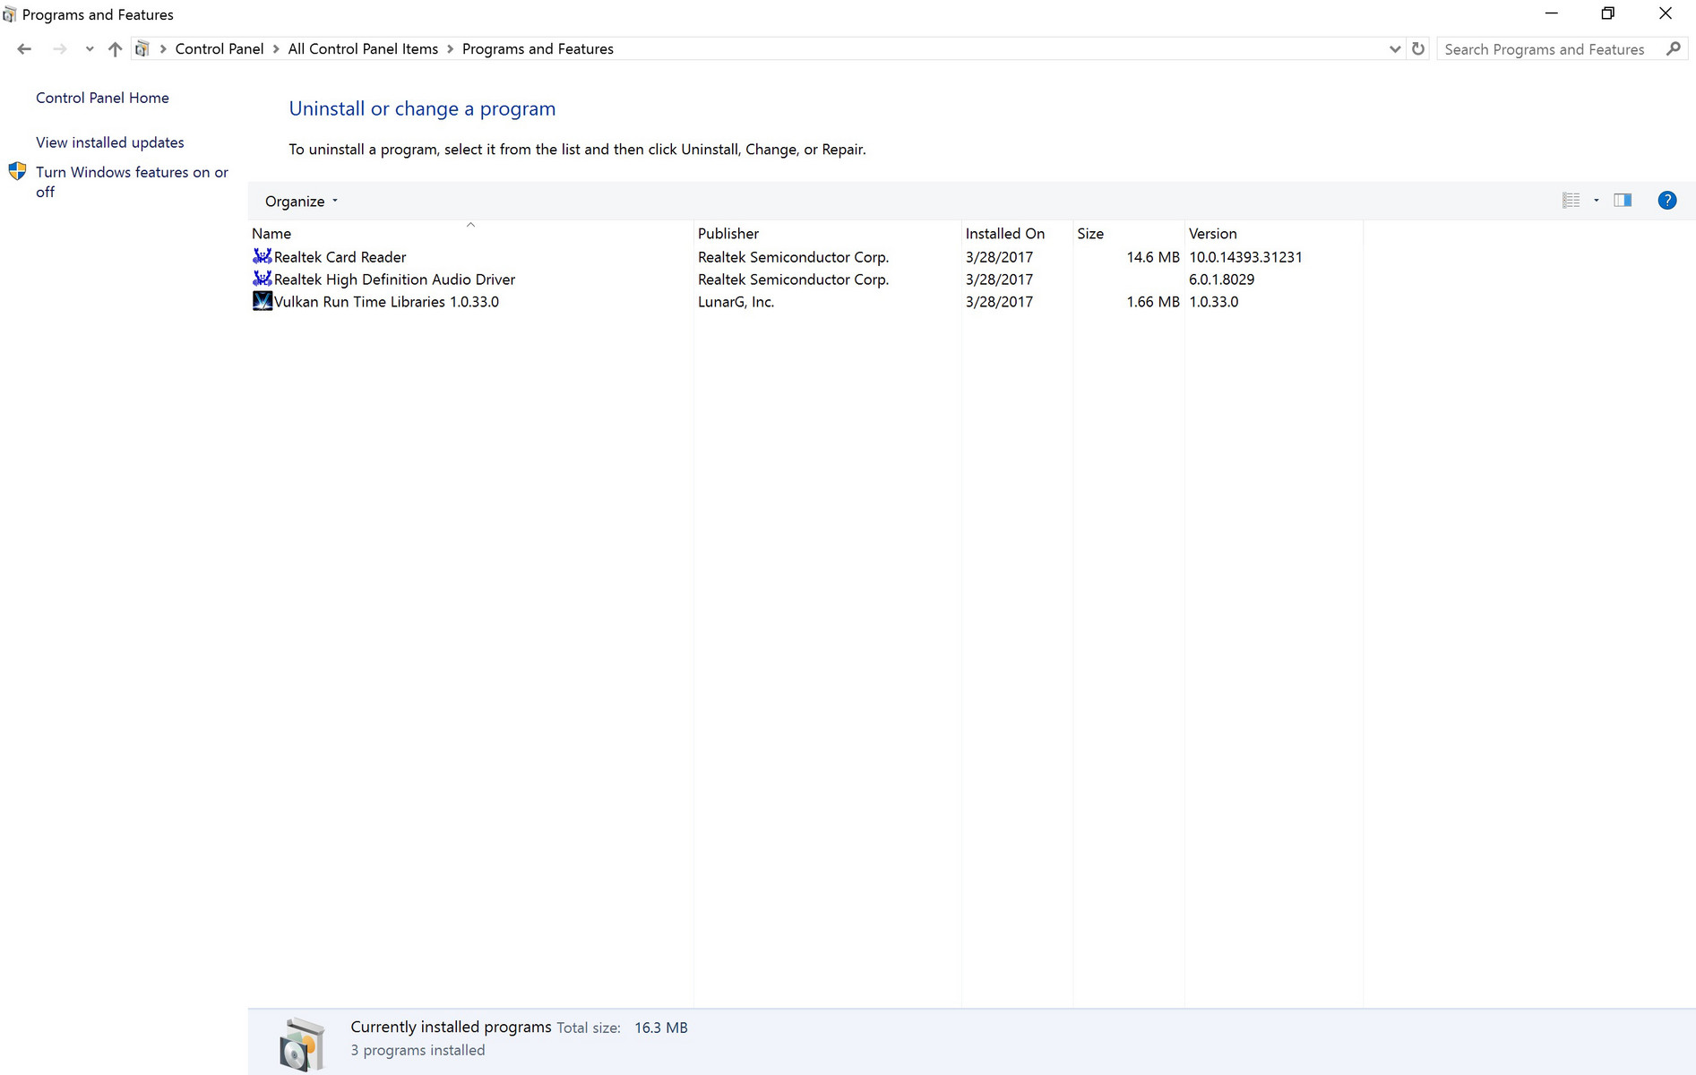Click the Vulkan Run Time Libraries icon
1696x1075 pixels.
(x=262, y=301)
